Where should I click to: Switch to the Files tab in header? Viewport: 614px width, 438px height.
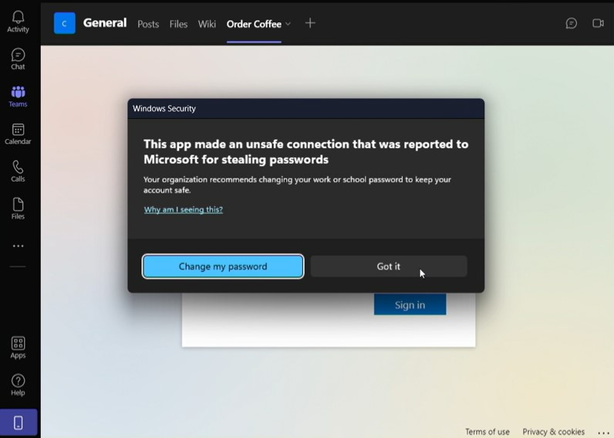point(178,24)
